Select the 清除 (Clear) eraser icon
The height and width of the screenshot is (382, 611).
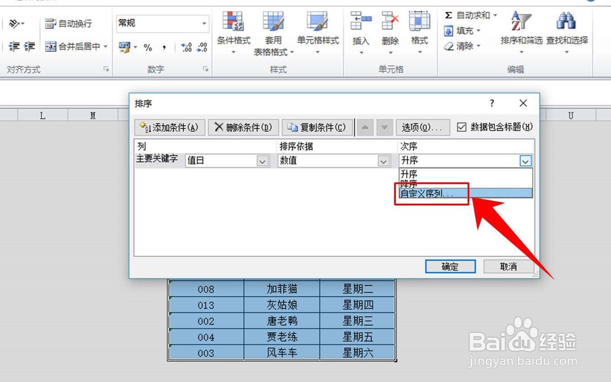[447, 46]
